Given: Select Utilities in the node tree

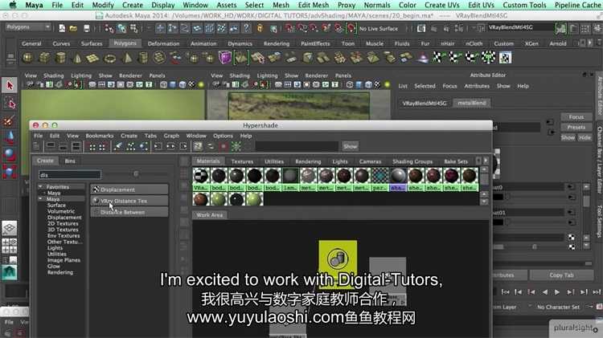Looking at the screenshot, I should tap(57, 254).
